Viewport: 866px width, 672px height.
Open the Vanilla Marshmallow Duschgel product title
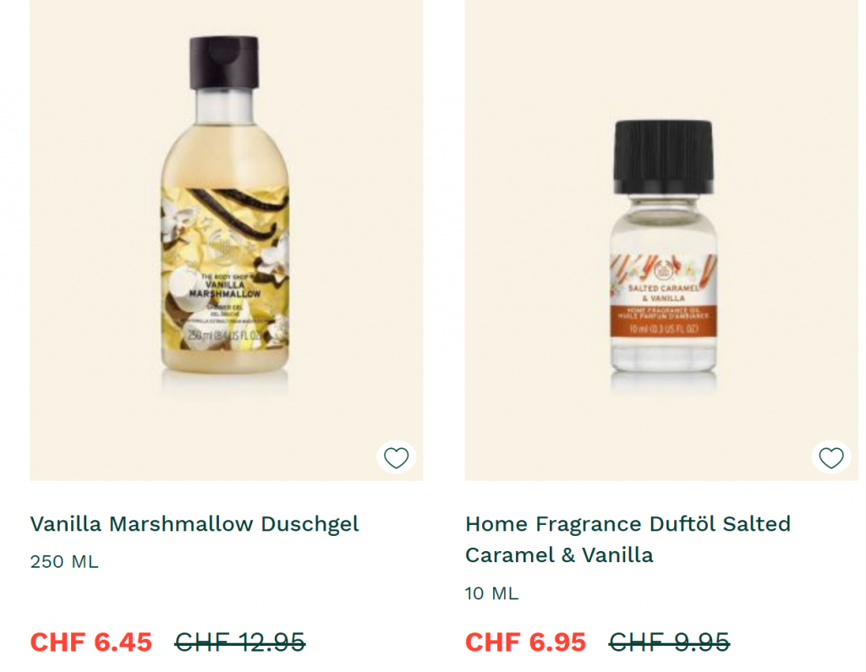point(195,524)
